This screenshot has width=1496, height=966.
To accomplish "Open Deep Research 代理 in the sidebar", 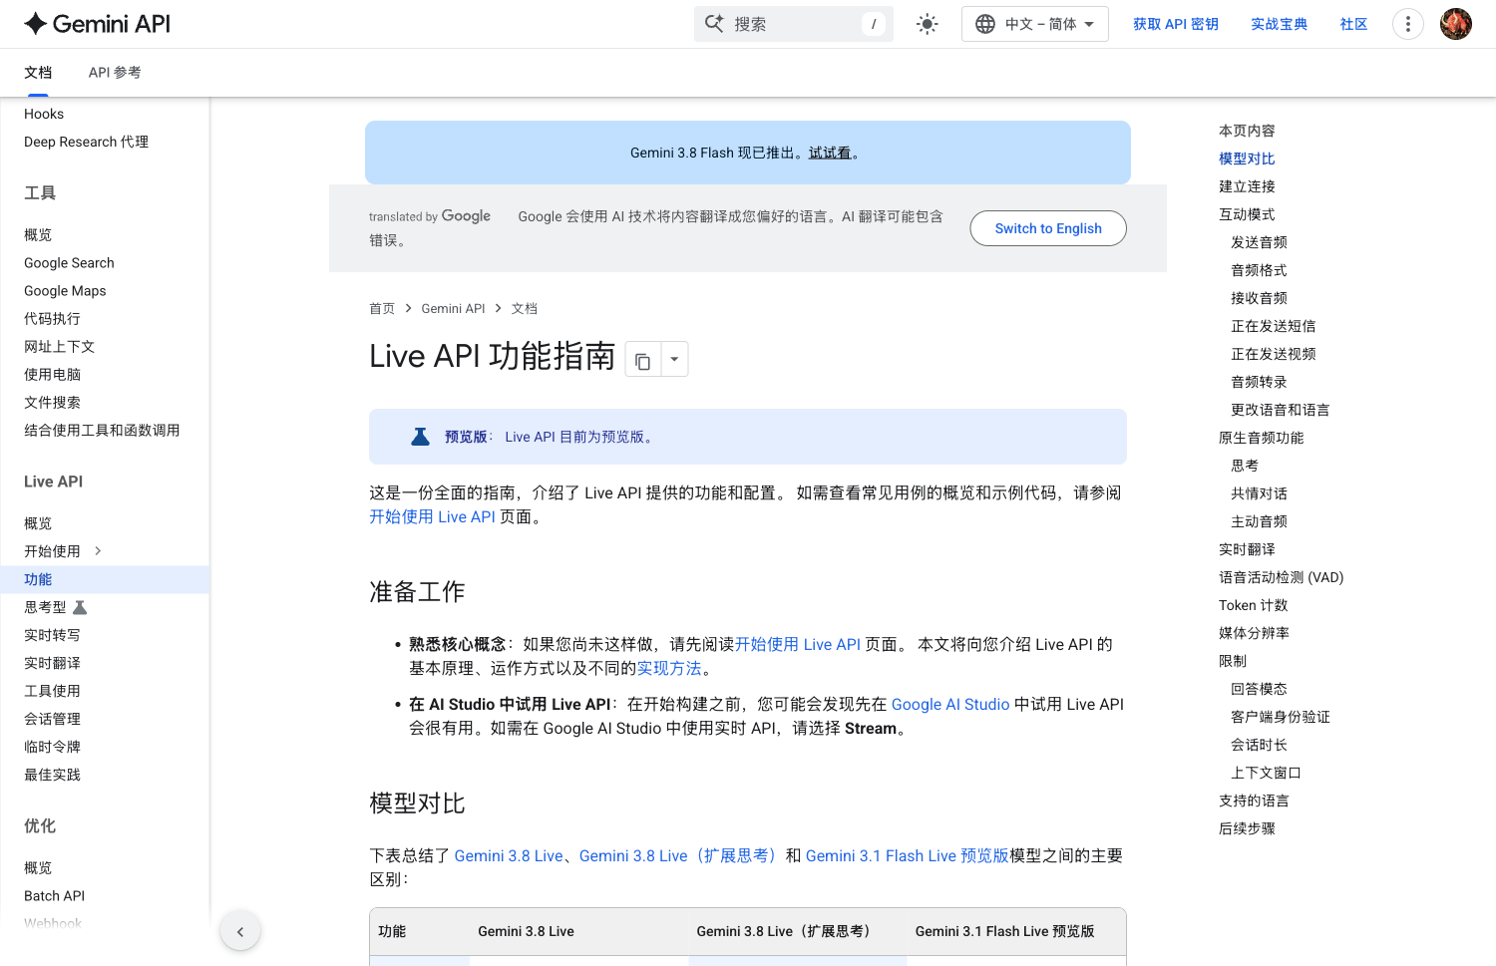I will point(86,142).
